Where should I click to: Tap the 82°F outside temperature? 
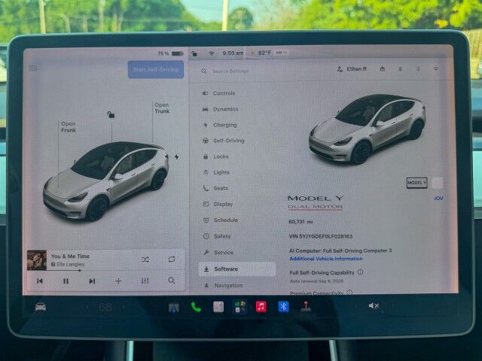pyautogui.click(x=264, y=53)
